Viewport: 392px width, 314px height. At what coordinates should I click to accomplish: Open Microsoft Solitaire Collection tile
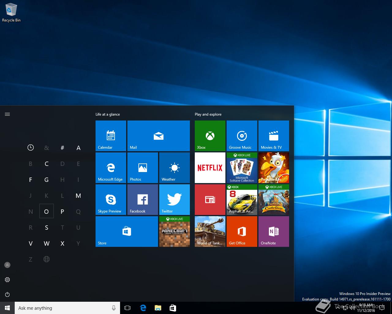(242, 168)
